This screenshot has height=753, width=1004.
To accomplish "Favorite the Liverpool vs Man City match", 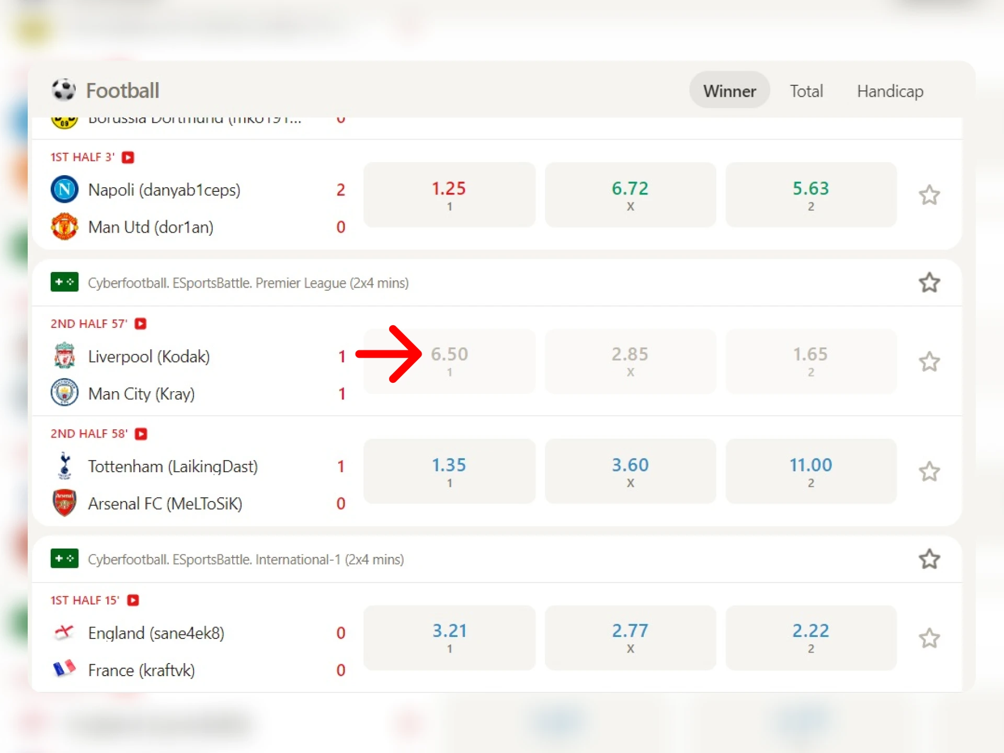I will pyautogui.click(x=929, y=361).
